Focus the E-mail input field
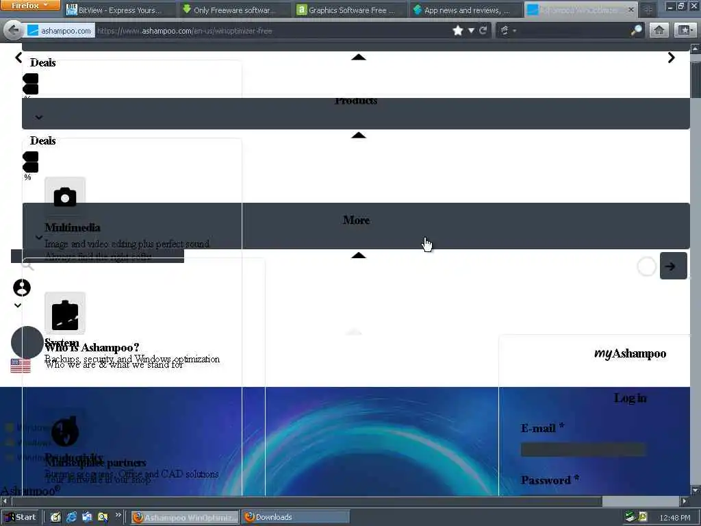 [583, 449]
